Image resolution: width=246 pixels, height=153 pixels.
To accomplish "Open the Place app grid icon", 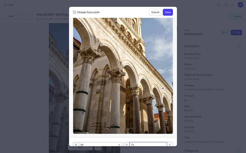I will (x=6, y=5).
